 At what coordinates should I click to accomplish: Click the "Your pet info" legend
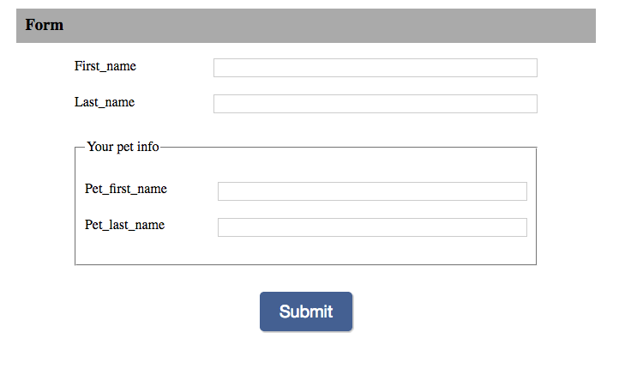click(123, 147)
